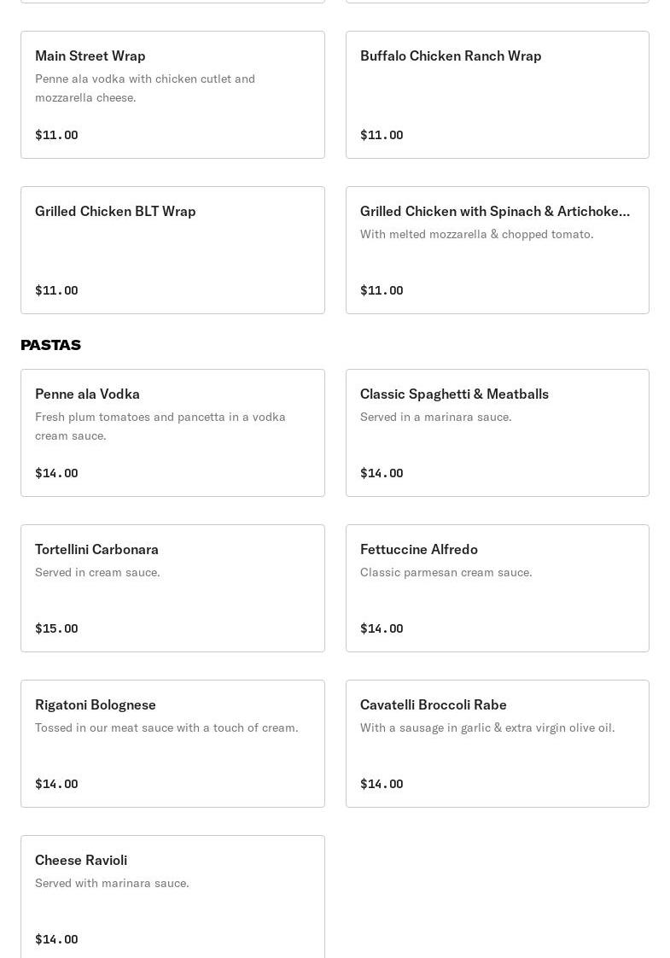Click the PASTAS section heading
The height and width of the screenshot is (958, 670).
coord(50,345)
